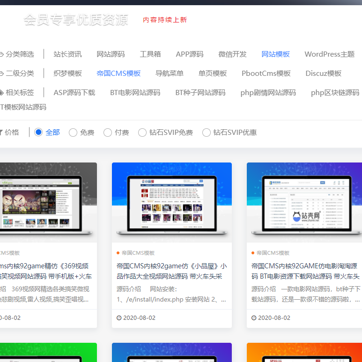Click the 小品屋 card description text
362x362 pixels.
point(171,294)
